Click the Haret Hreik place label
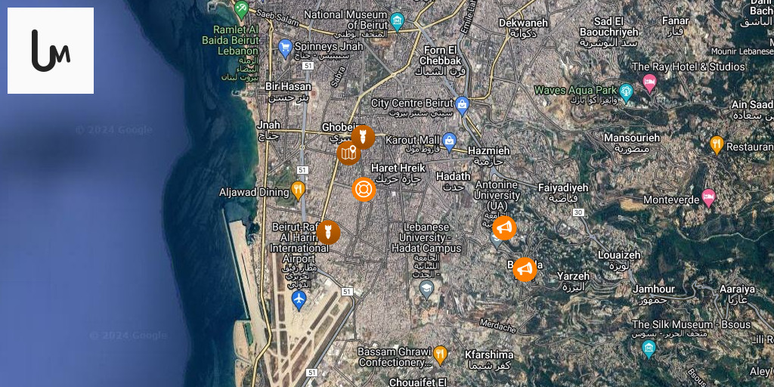The image size is (774, 387). [x=398, y=168]
